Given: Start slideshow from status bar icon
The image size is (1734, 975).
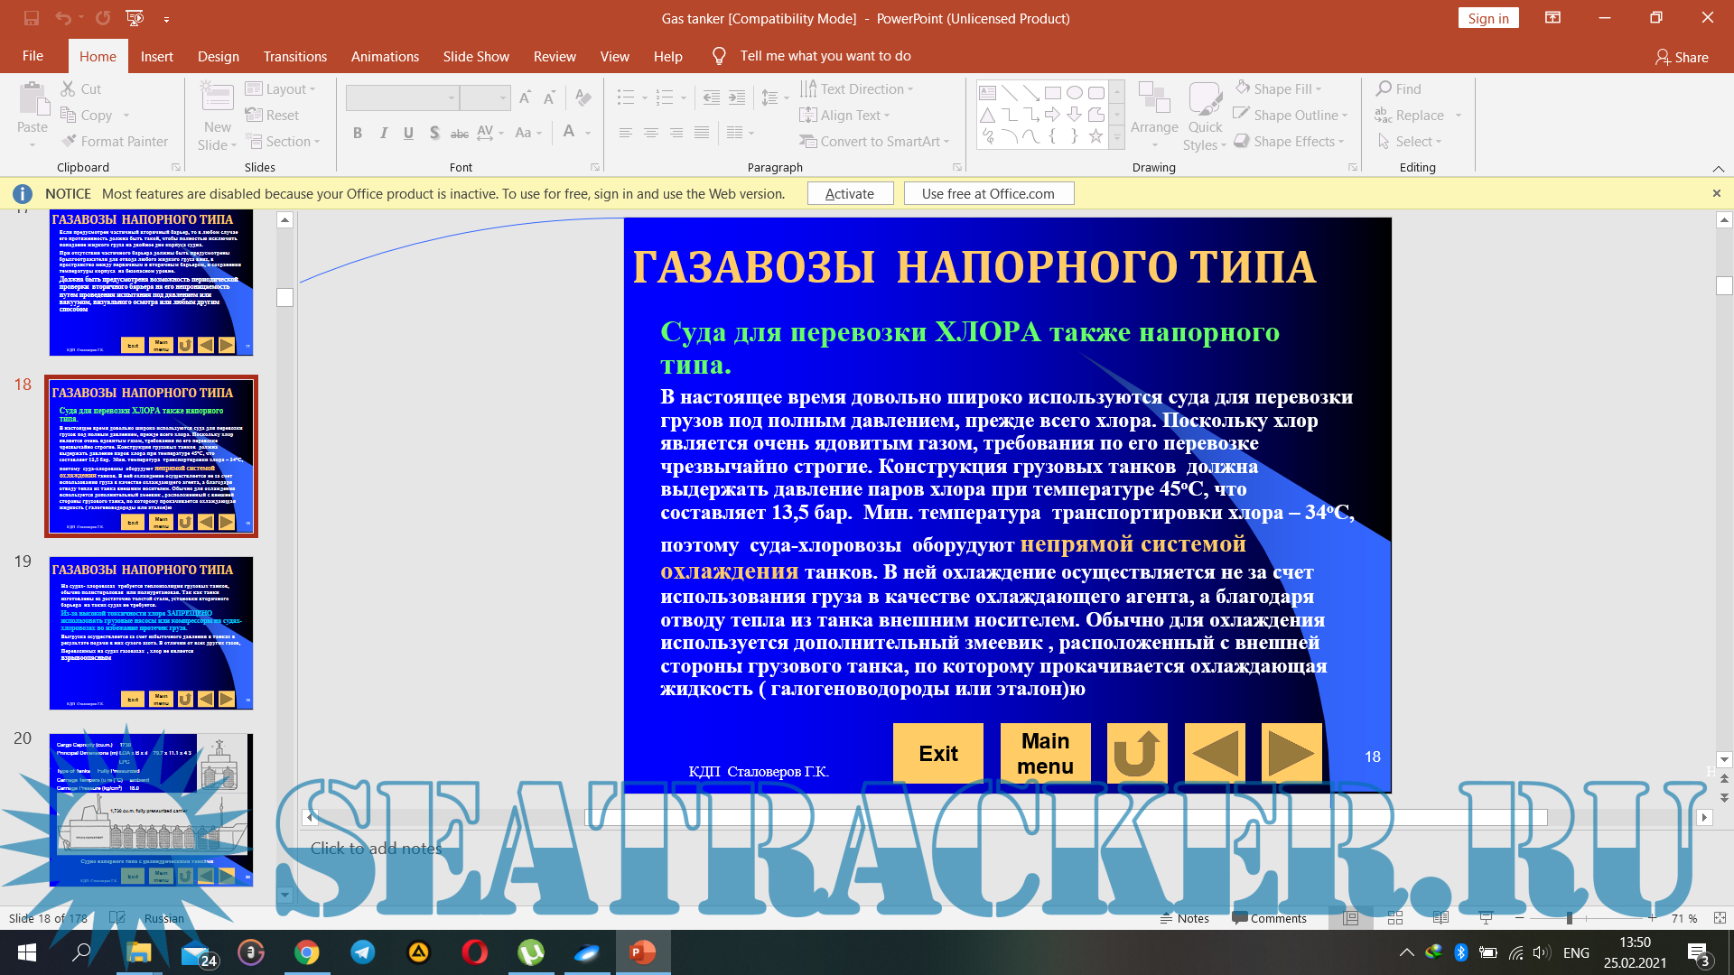Looking at the screenshot, I should tap(1486, 918).
